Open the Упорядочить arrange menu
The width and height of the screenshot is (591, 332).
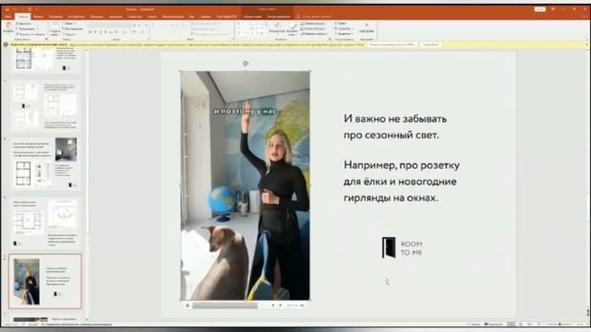click(x=277, y=29)
